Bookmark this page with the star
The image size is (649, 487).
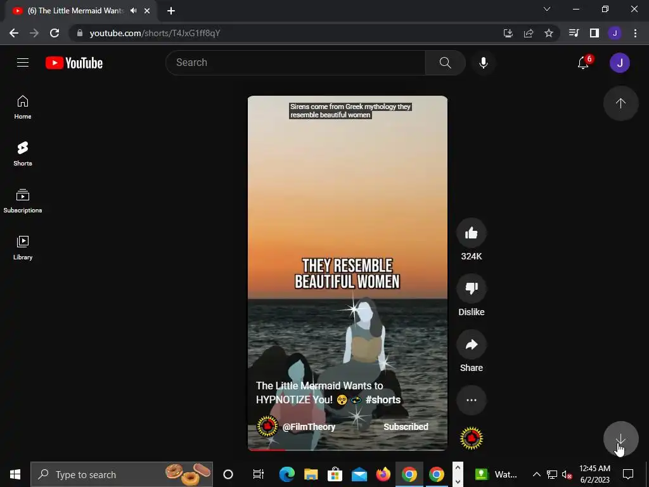pyautogui.click(x=549, y=33)
